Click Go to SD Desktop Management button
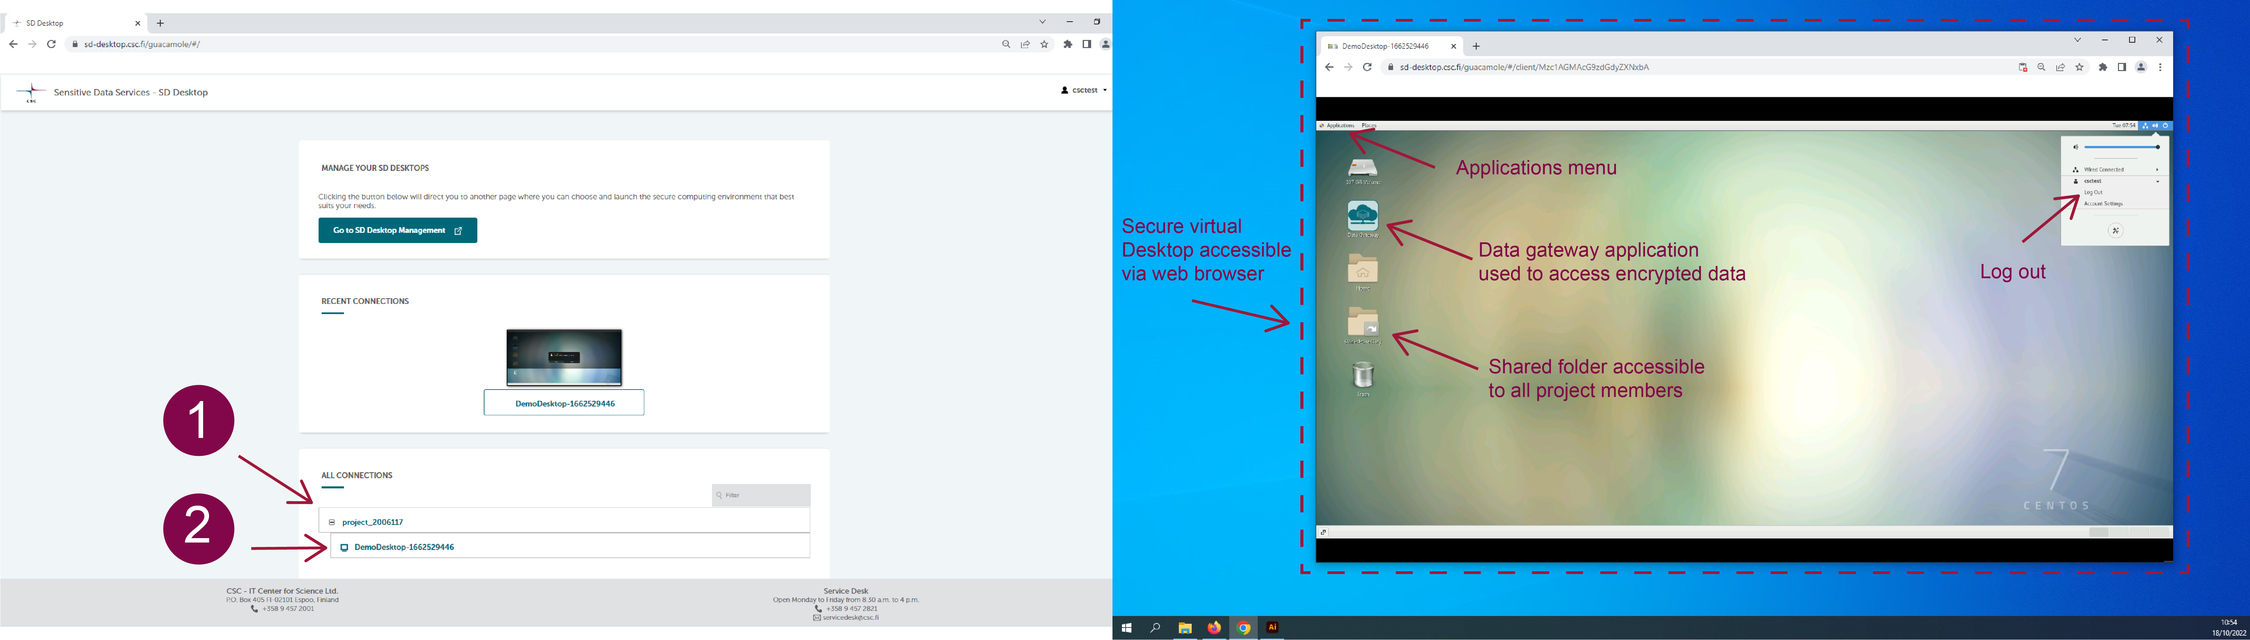 coord(397,230)
